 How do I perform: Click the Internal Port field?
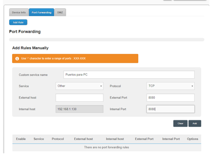(171, 109)
